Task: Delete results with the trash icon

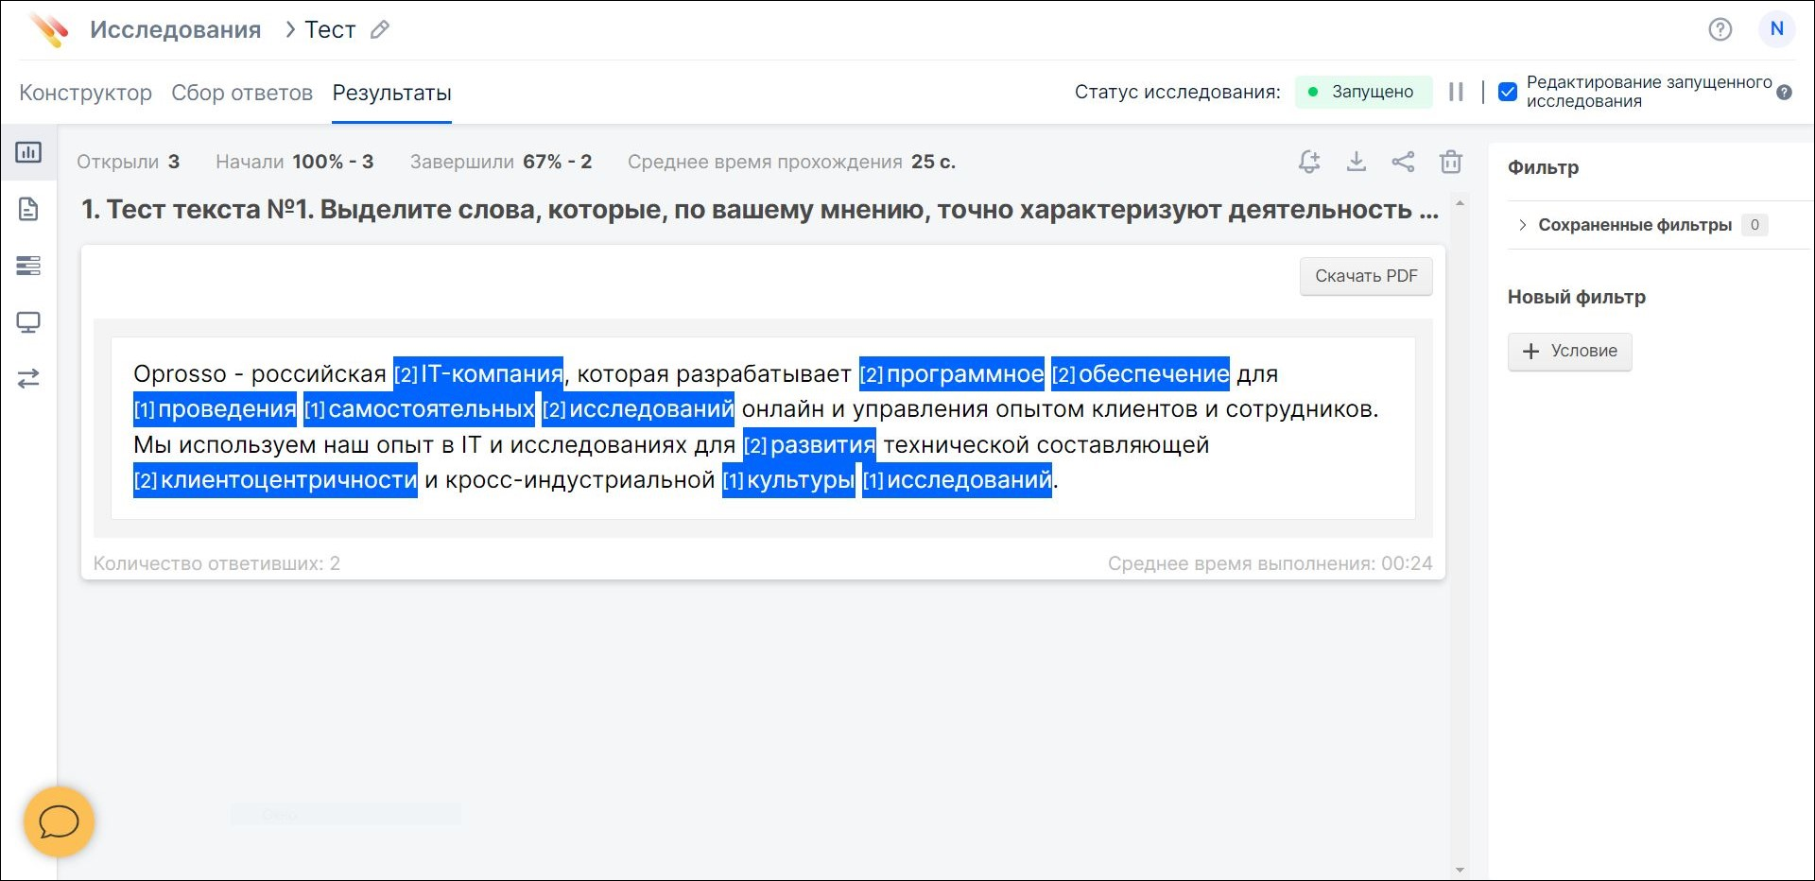Action: pyautogui.click(x=1451, y=162)
